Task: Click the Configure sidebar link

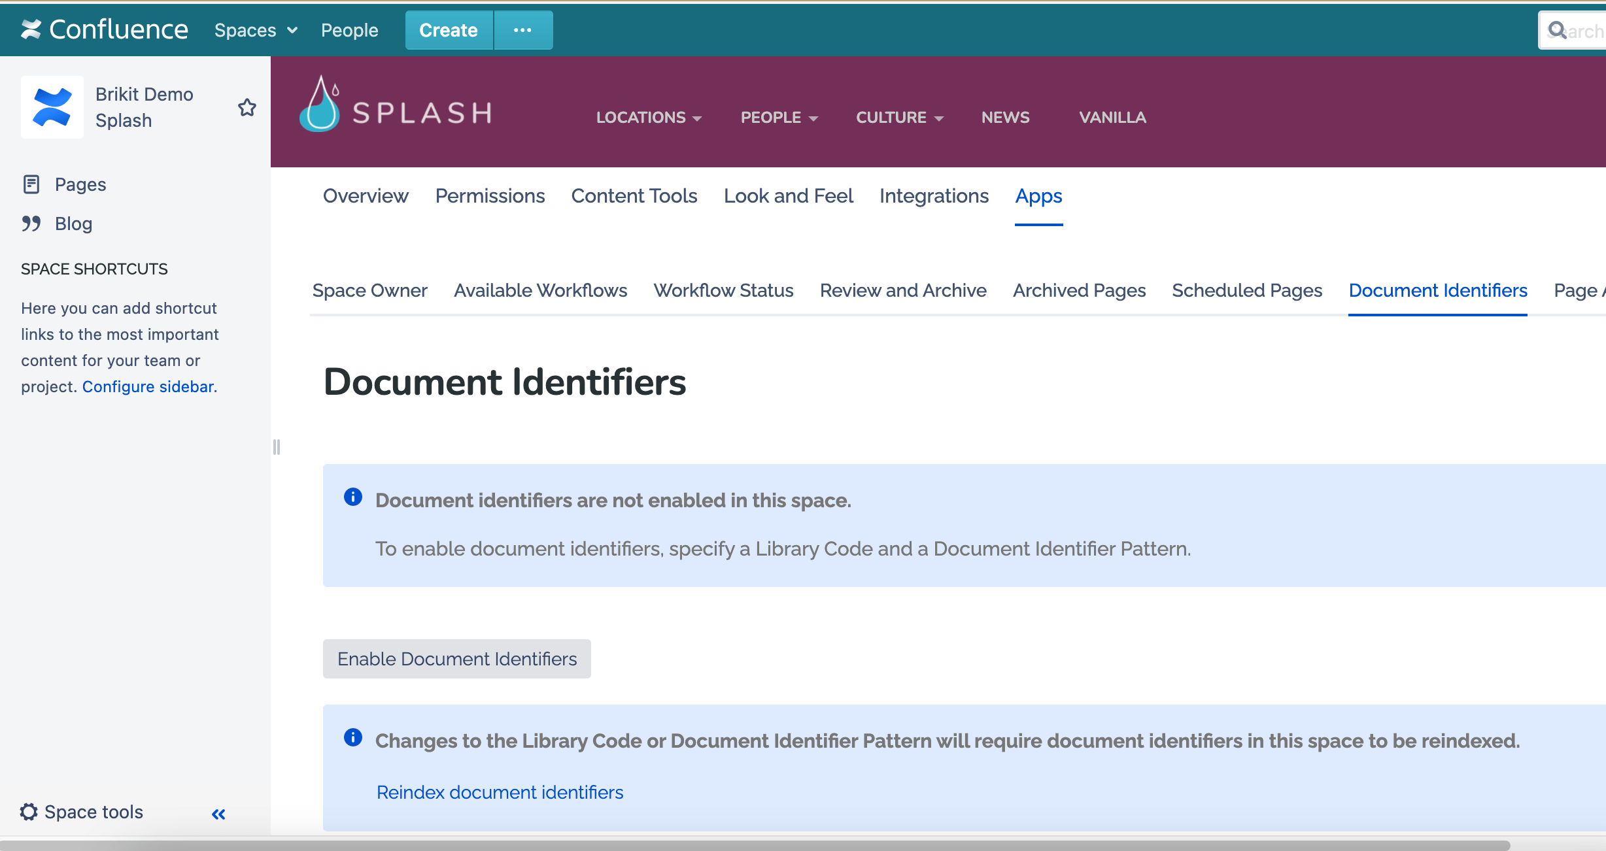Action: point(148,386)
